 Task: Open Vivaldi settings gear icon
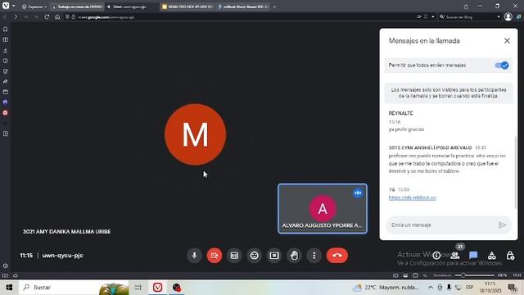click(x=6, y=265)
